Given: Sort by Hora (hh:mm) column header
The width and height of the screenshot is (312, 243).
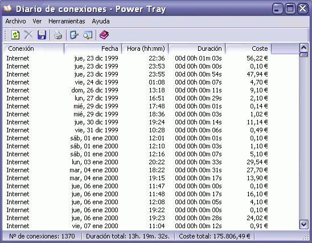Looking at the screenshot, I should 145,48.
